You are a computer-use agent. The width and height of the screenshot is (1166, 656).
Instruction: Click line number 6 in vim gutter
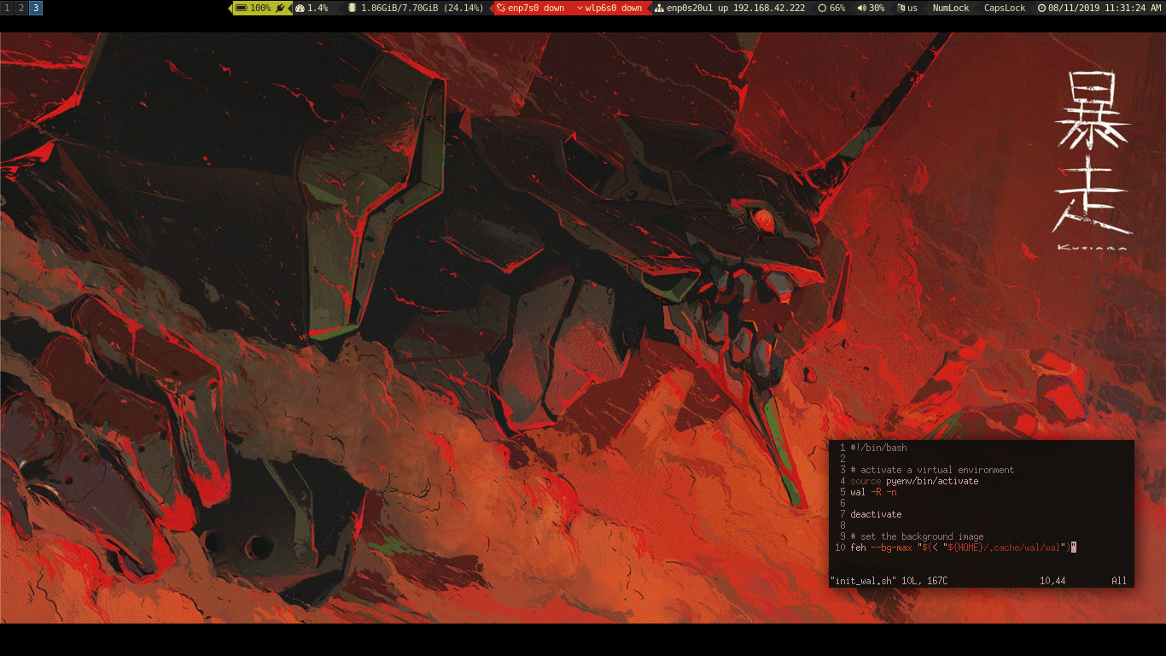[x=842, y=503]
